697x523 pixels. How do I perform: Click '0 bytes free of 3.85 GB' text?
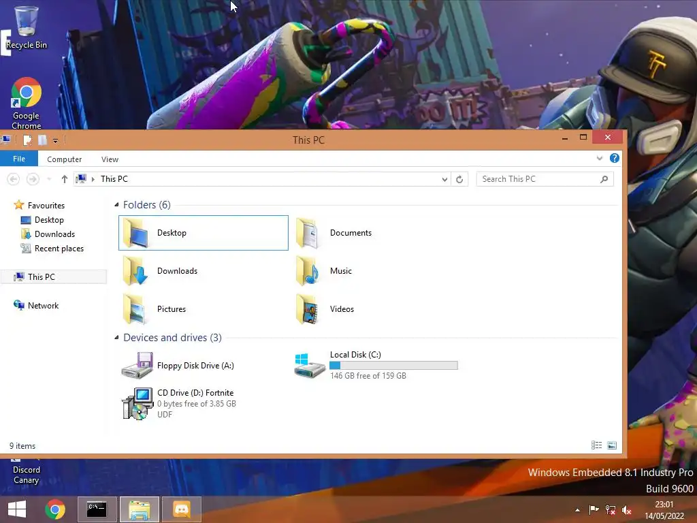click(x=197, y=404)
